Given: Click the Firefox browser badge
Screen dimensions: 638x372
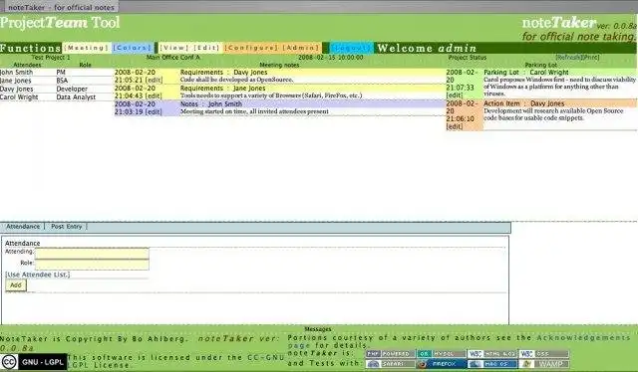Looking at the screenshot, I should point(441,364).
